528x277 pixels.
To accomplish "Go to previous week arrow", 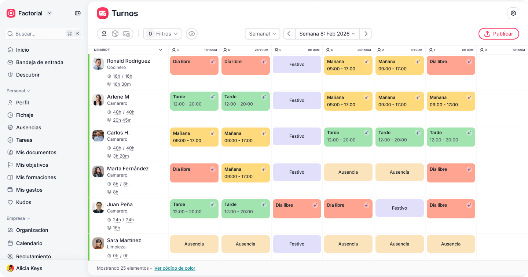I will click(x=289, y=34).
